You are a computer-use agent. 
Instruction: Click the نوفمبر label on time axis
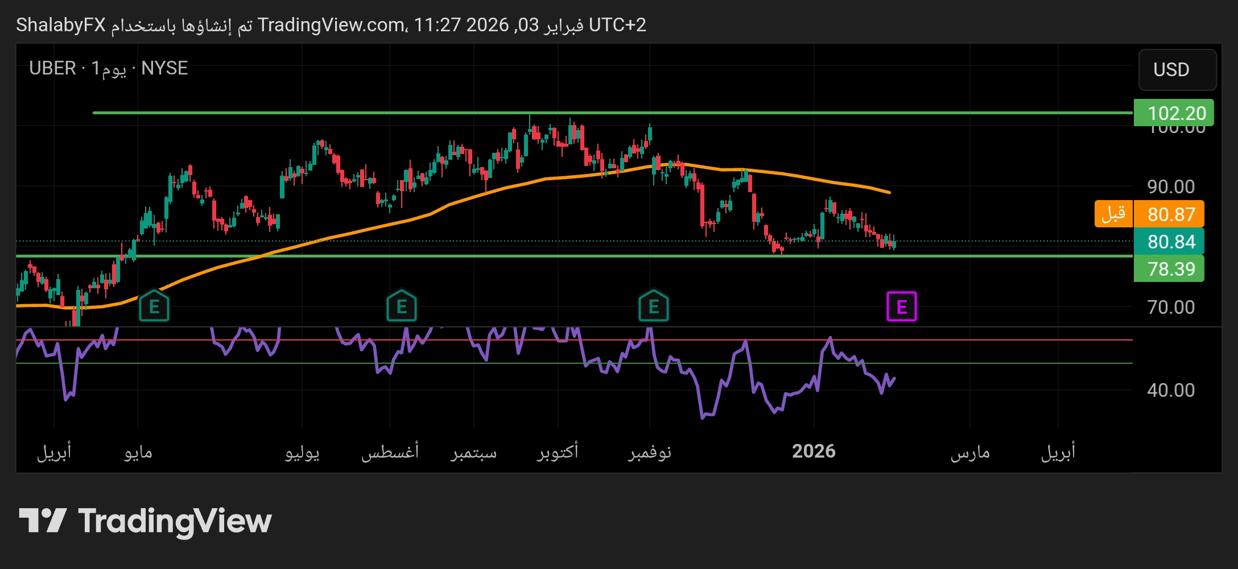coord(650,452)
